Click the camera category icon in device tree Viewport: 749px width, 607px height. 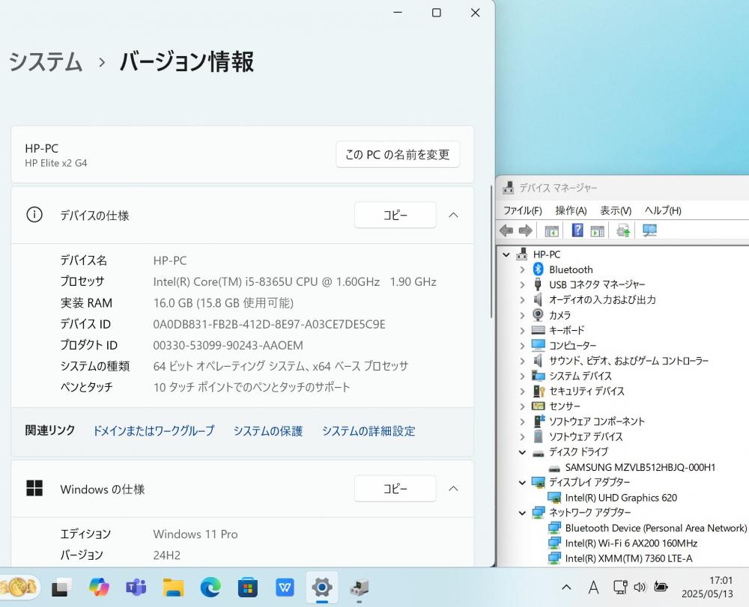(539, 315)
